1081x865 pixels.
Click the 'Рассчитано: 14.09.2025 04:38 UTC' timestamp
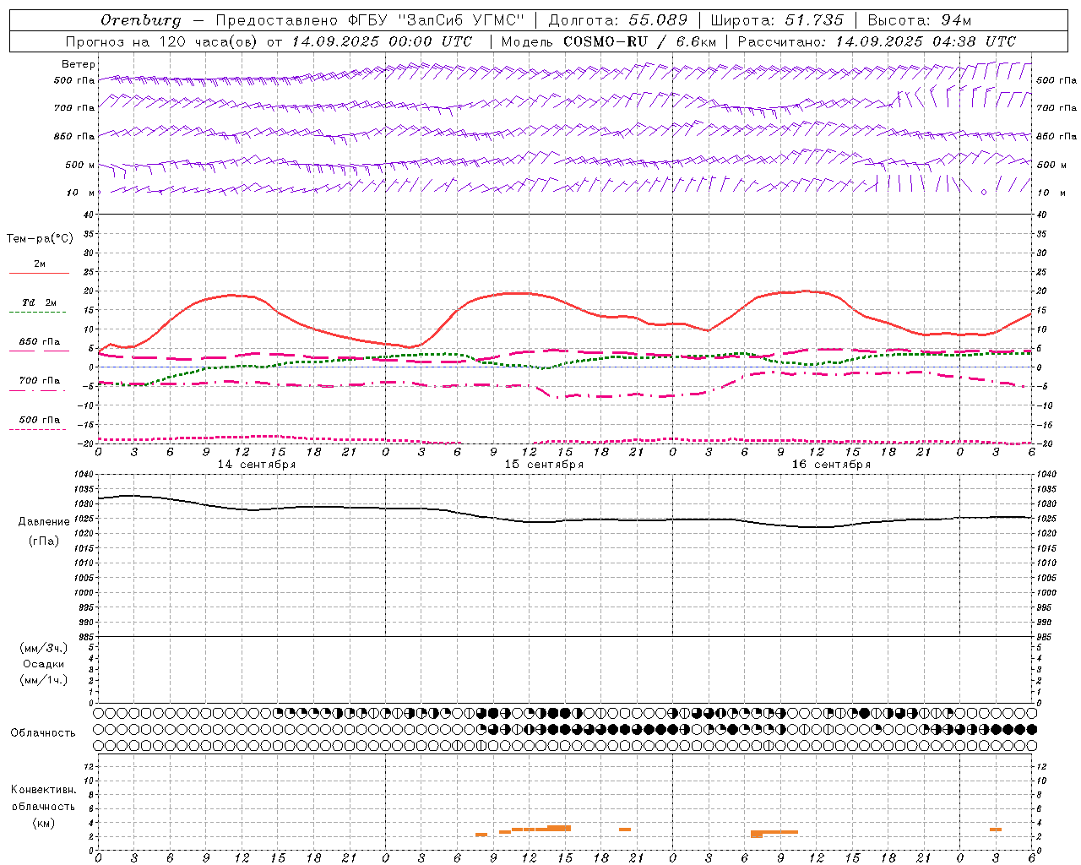877,41
